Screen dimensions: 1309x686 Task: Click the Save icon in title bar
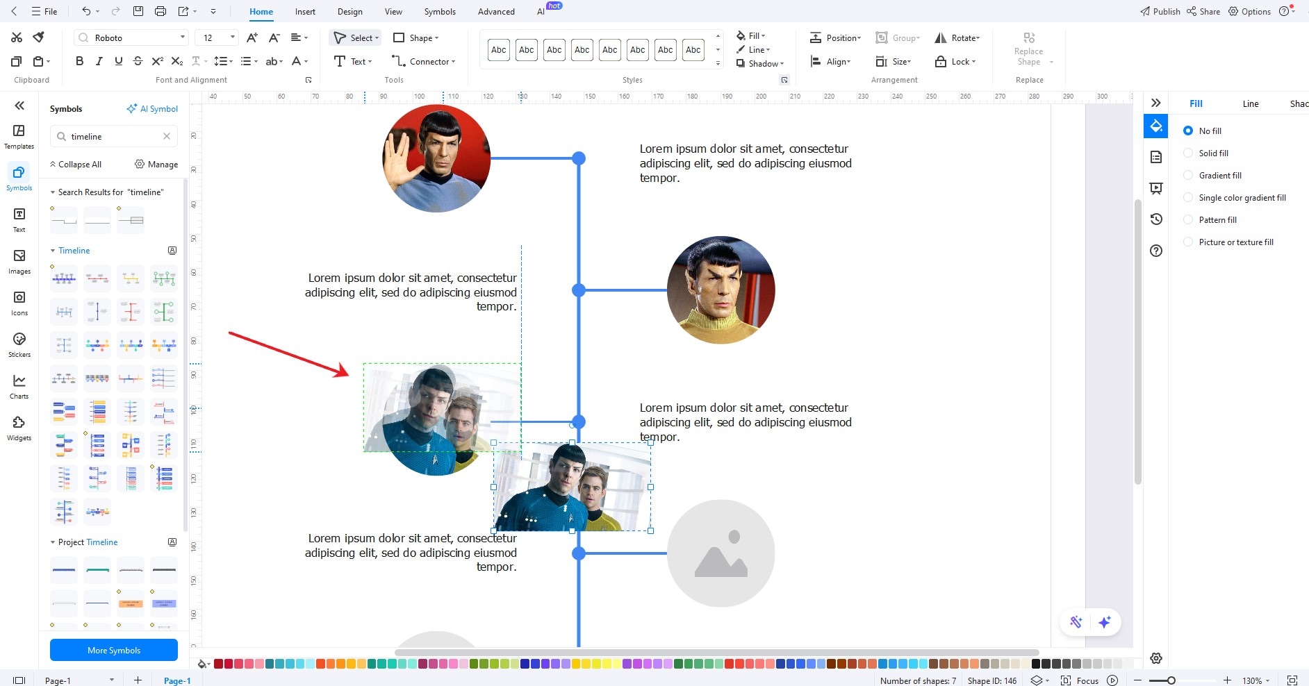click(138, 11)
